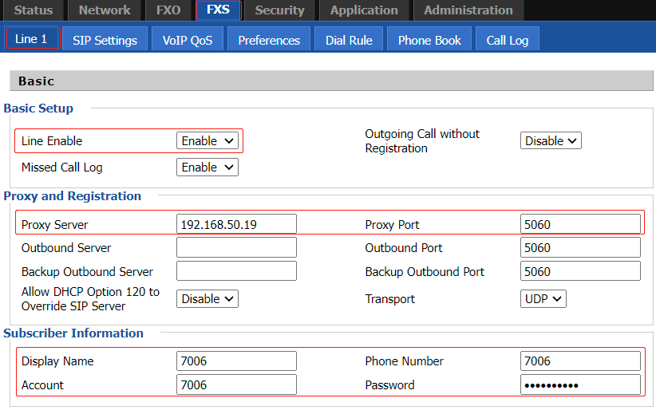Go to the Security tab
This screenshot has height=410, width=656.
coord(279,10)
